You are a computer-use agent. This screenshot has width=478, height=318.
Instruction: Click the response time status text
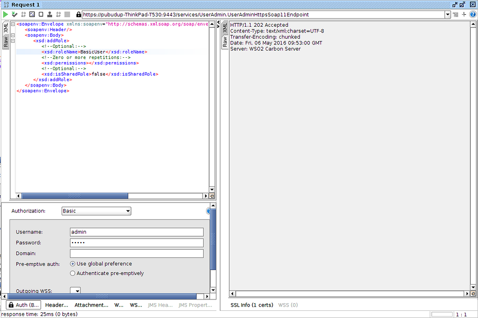(40, 314)
